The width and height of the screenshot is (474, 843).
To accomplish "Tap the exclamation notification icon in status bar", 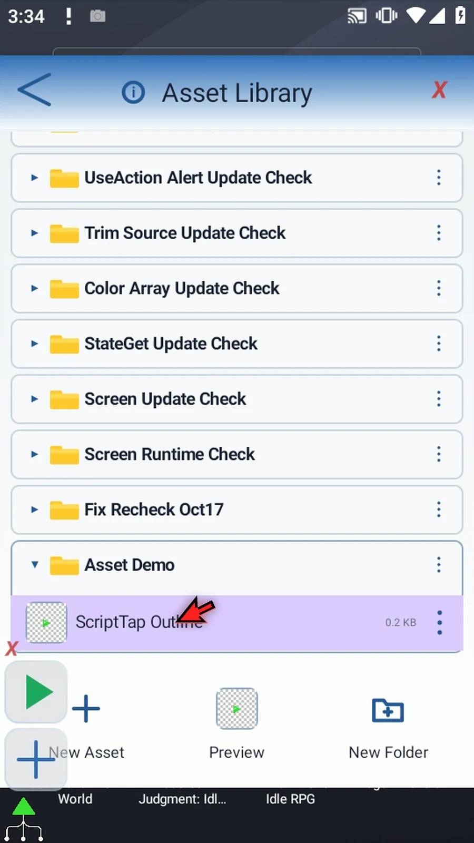I will (x=68, y=16).
